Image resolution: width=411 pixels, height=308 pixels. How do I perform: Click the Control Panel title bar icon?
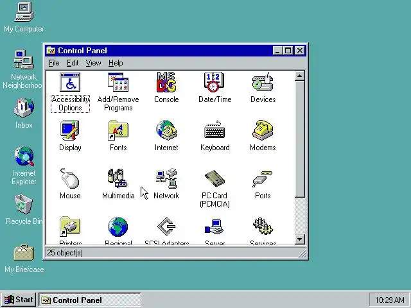(51, 50)
